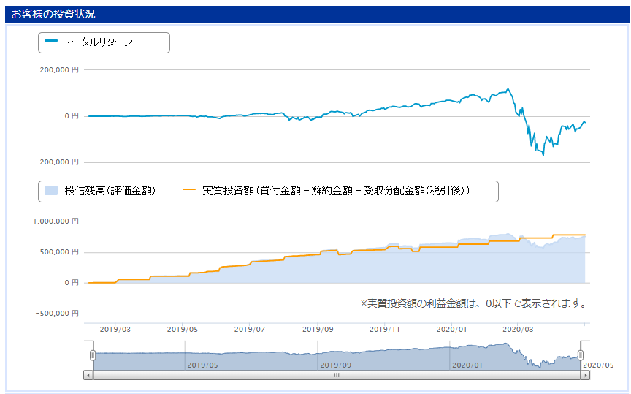Image resolution: width=631 pixels, height=394 pixels.
Task: Click the navigator 2020/01 label
Action: pyautogui.click(x=467, y=365)
